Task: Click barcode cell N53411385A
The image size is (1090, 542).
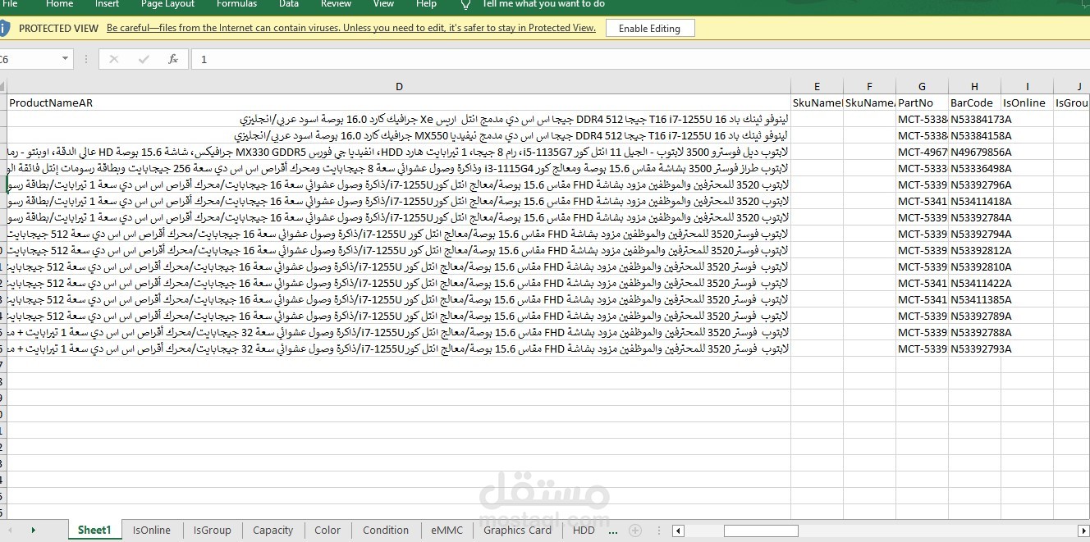Action: click(975, 299)
